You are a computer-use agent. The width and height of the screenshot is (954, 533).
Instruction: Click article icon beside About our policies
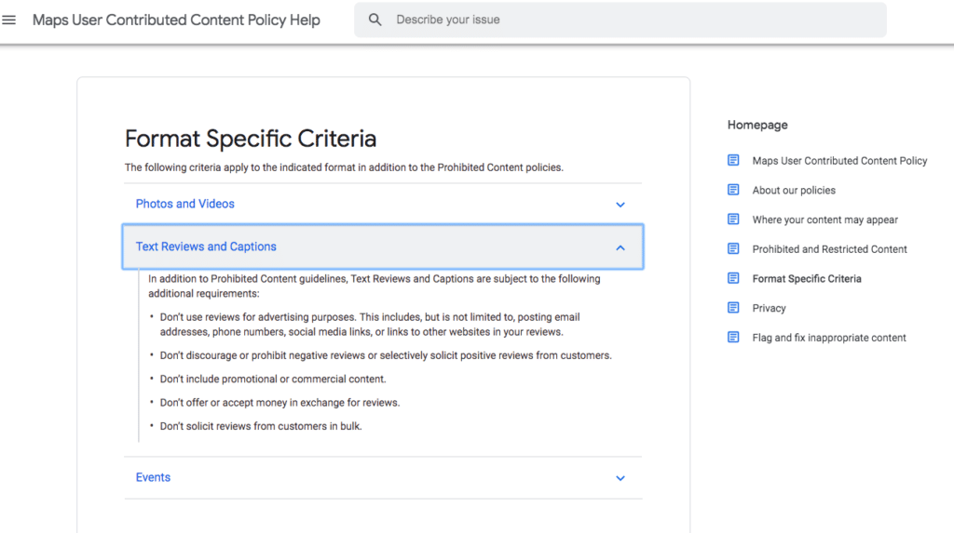coord(733,190)
